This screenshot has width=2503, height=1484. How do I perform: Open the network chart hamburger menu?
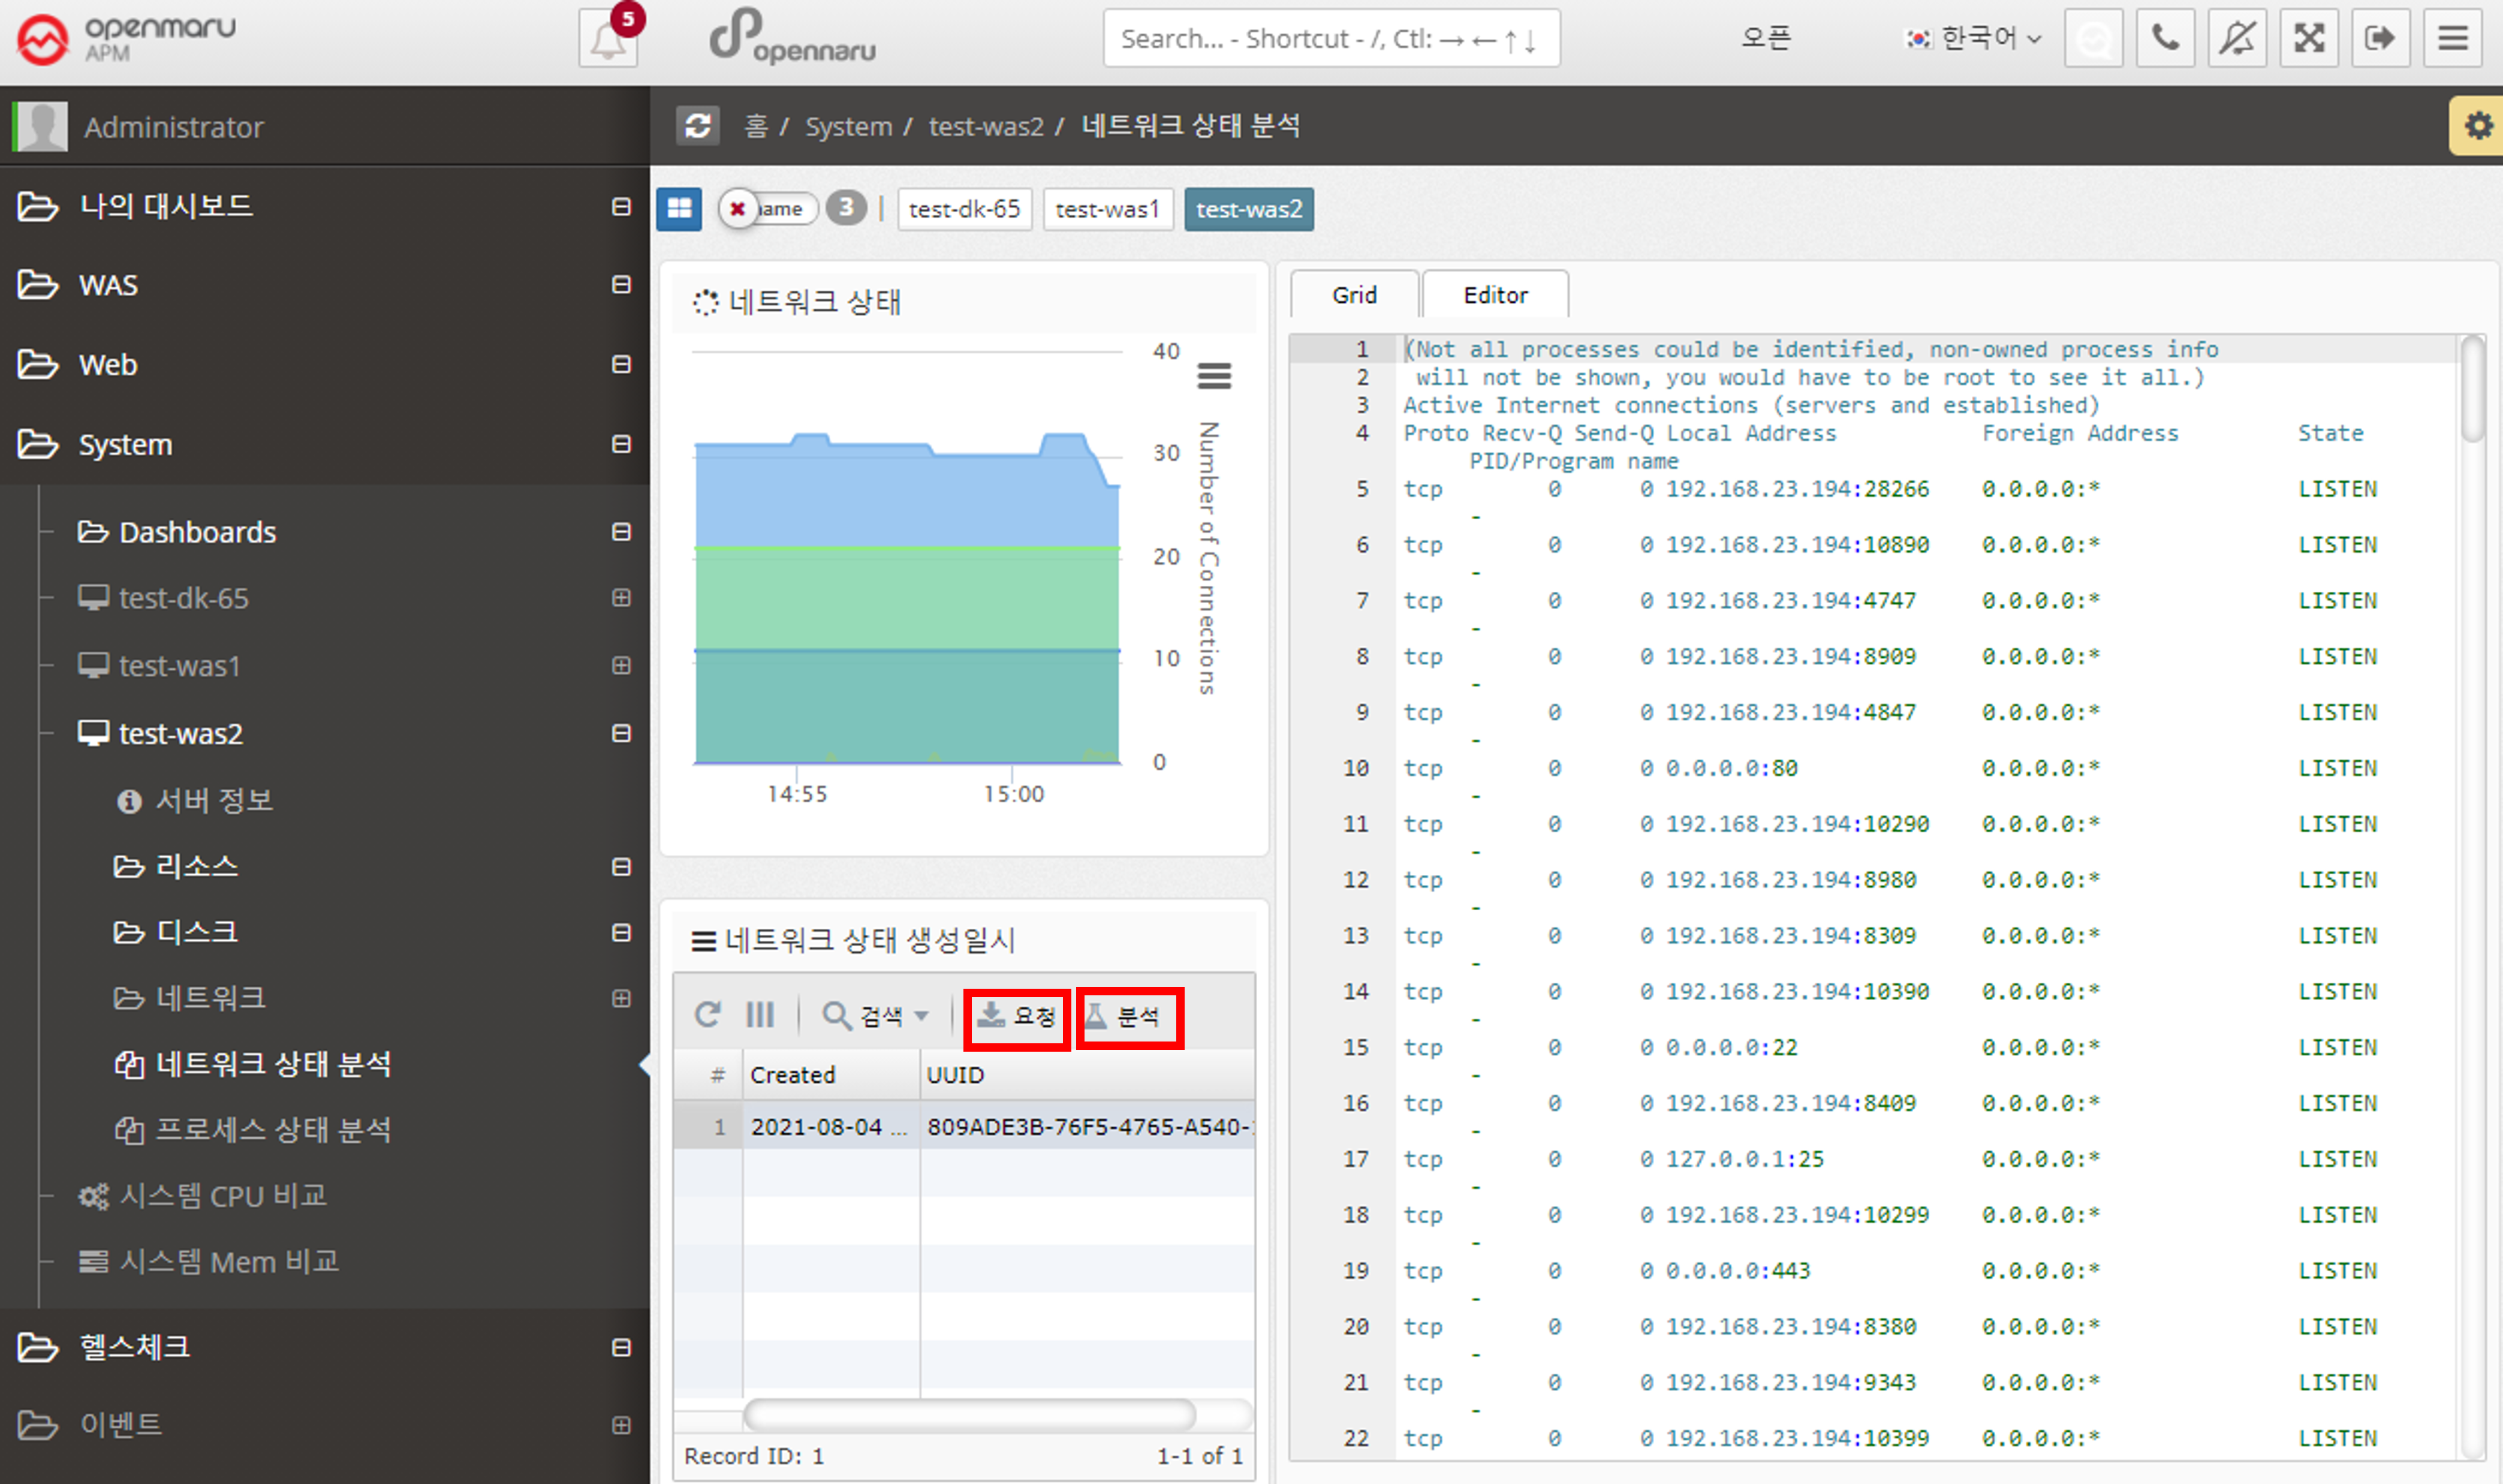tap(1213, 376)
